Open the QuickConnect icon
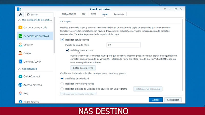 (x=20, y=76)
